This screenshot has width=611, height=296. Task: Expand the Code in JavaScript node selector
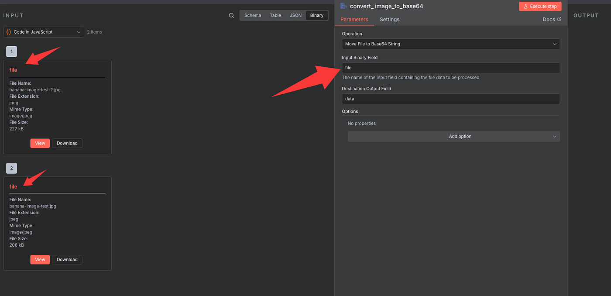[x=44, y=32]
